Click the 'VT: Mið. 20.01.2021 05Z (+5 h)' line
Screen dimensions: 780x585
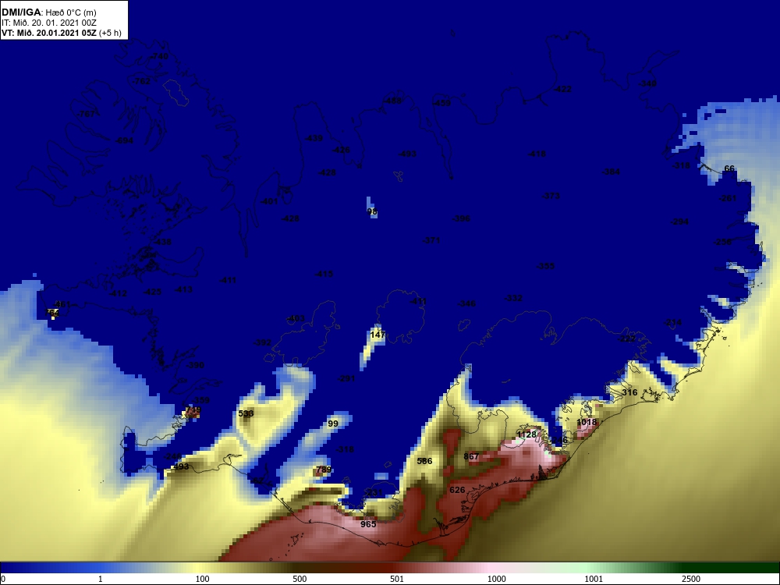61,33
